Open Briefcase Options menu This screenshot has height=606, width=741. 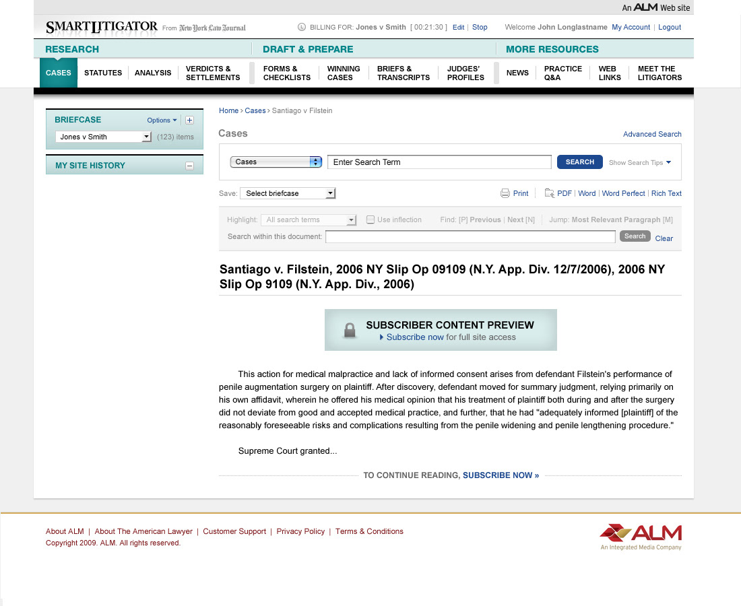point(162,121)
